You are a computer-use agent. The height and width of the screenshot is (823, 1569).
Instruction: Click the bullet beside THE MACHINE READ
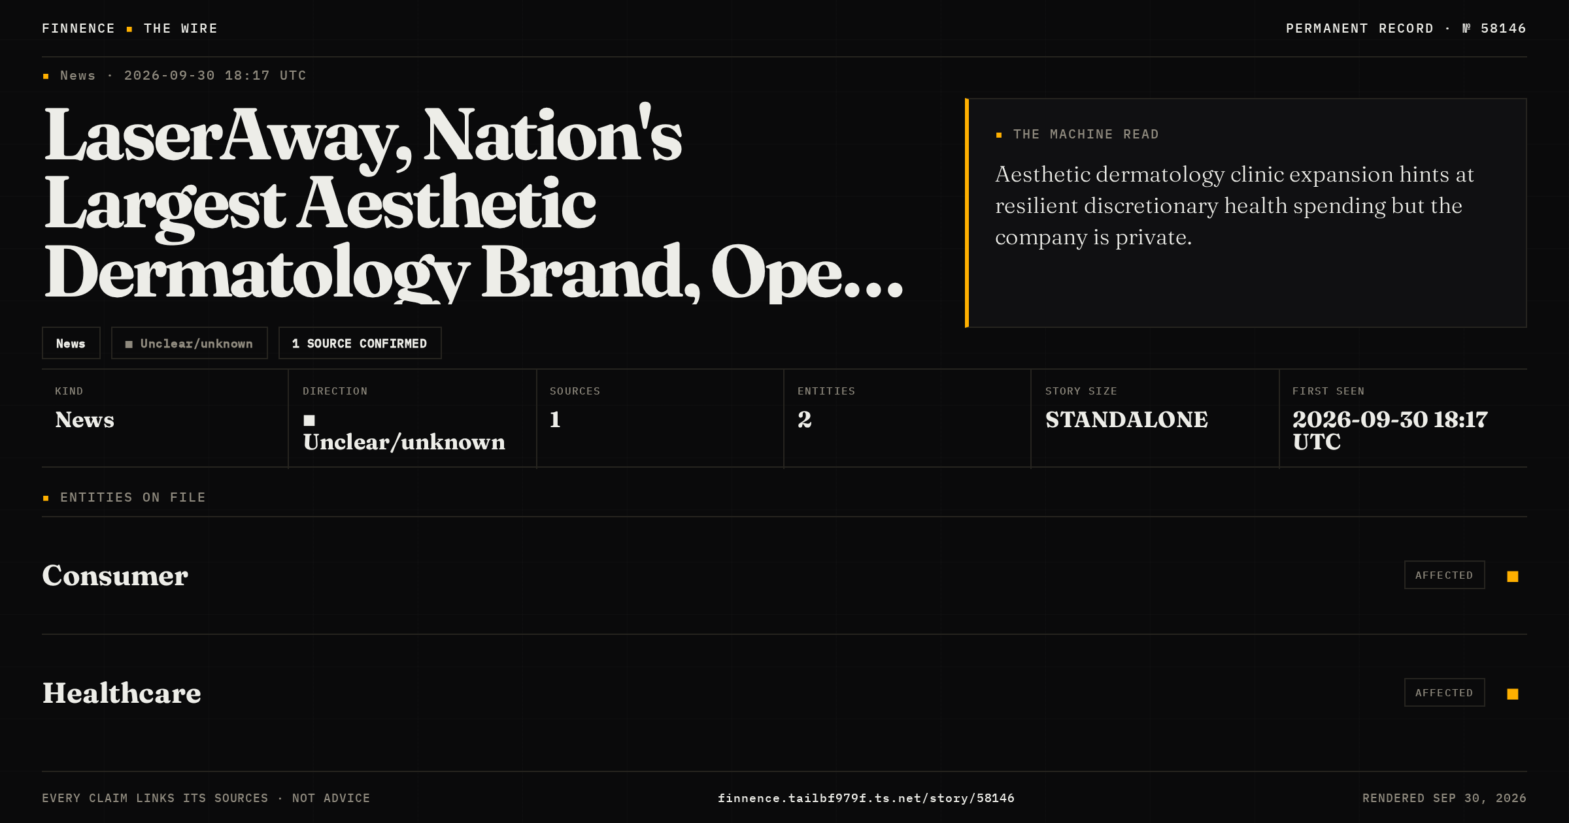point(999,135)
